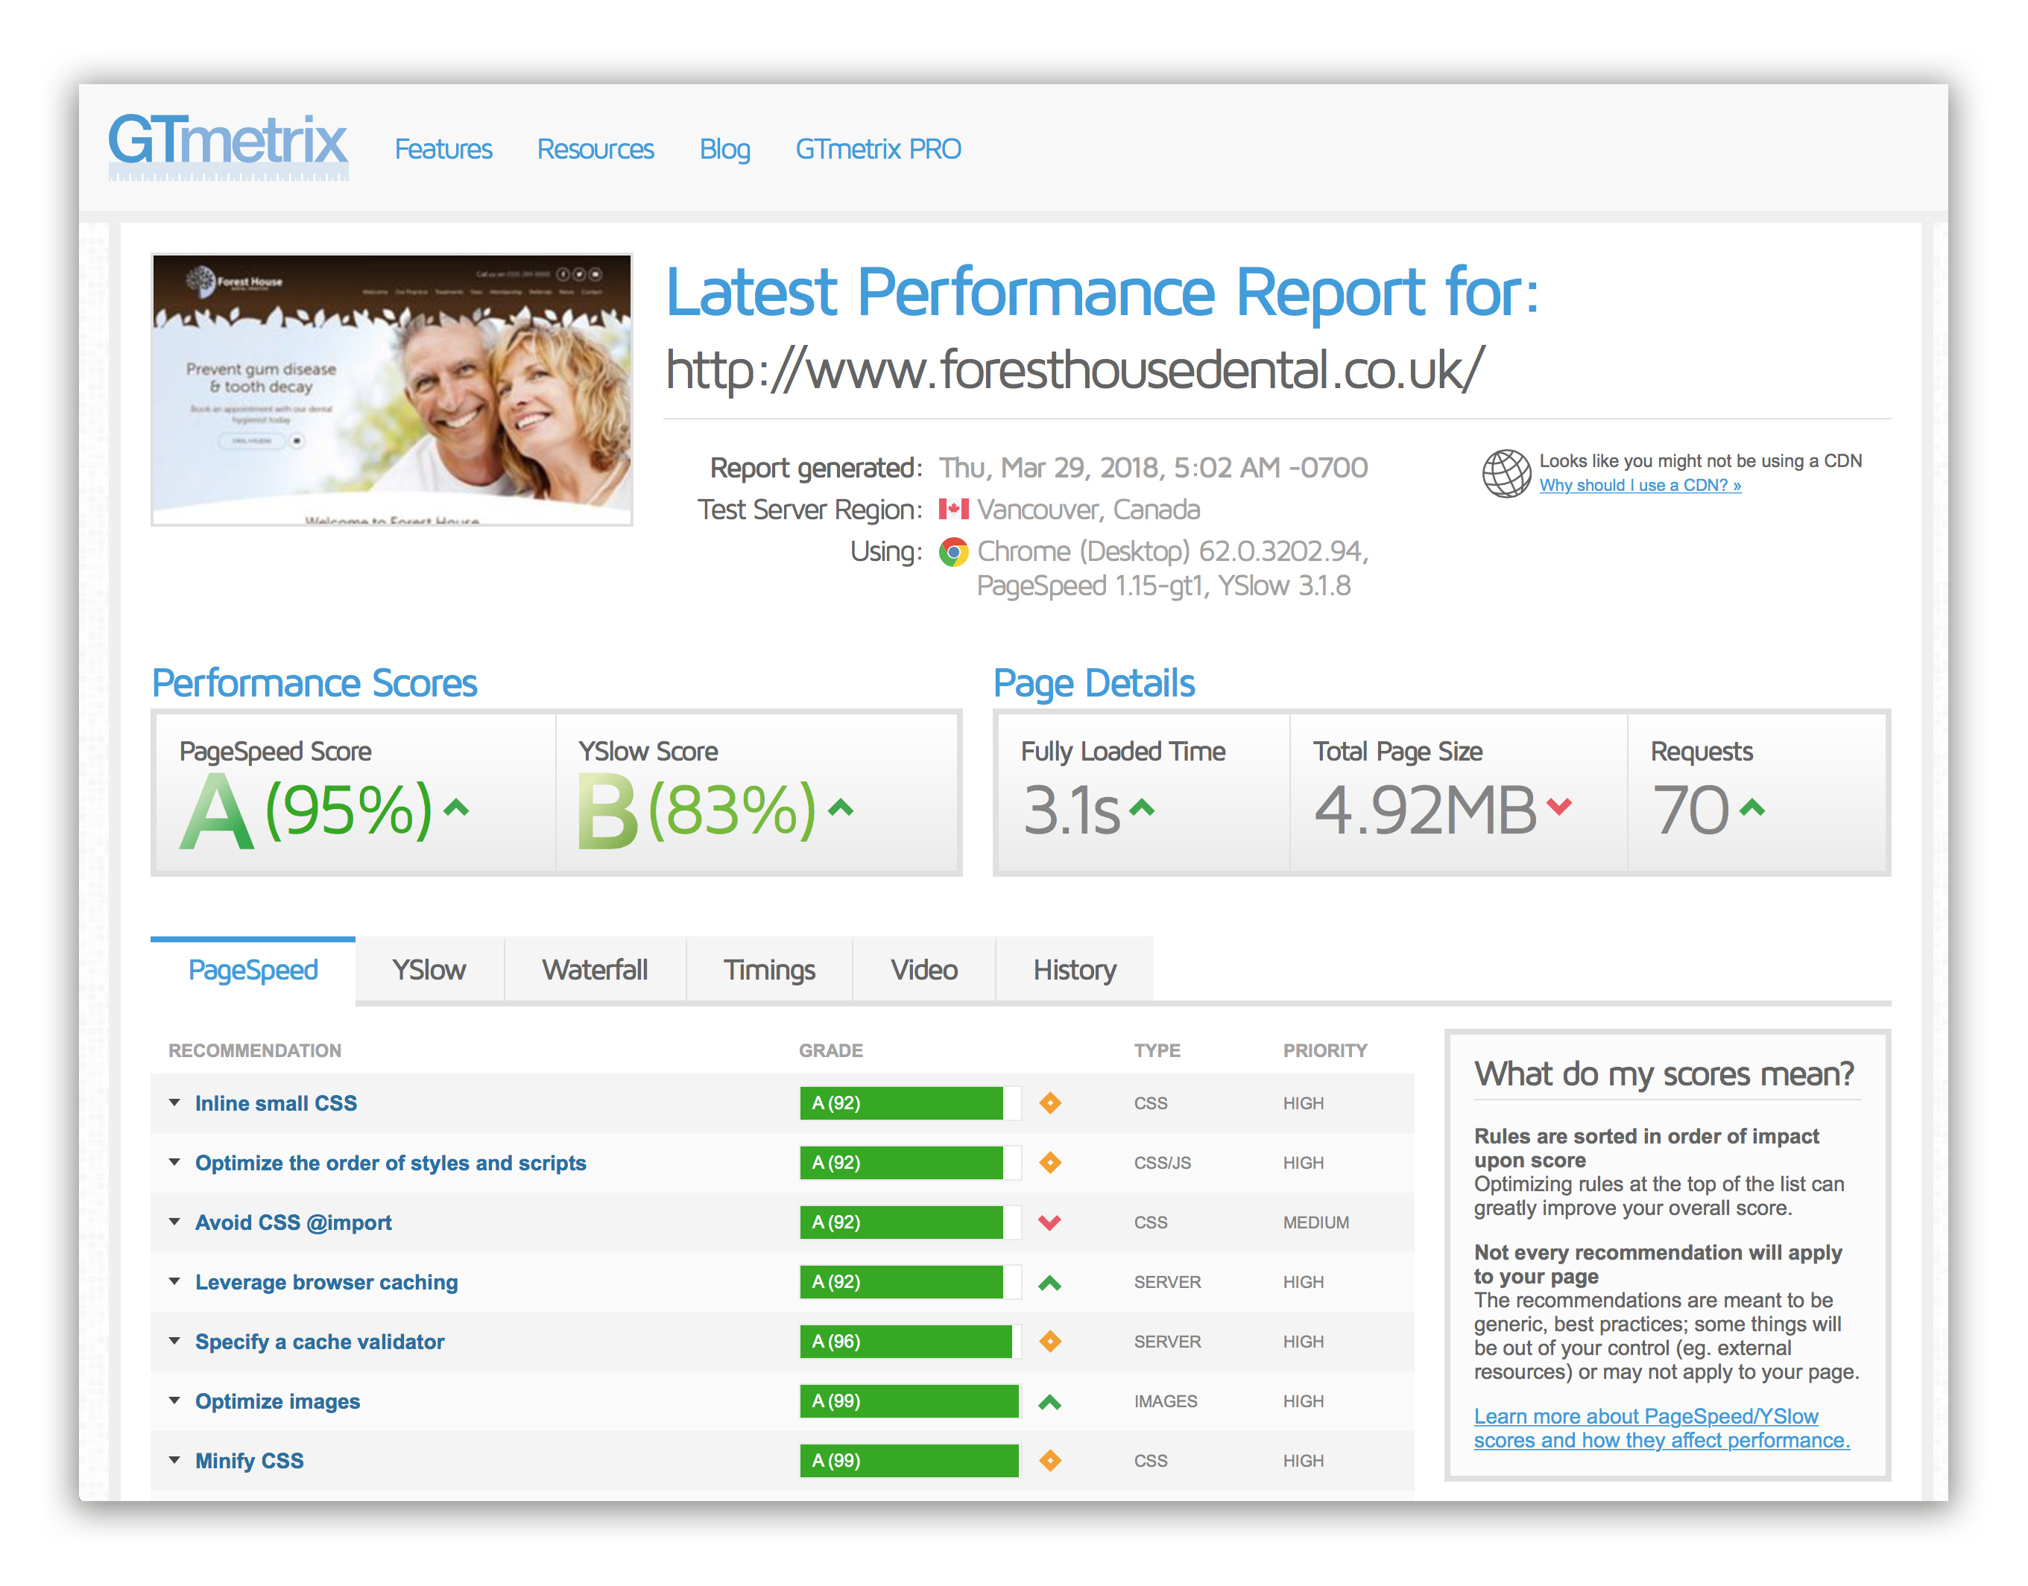Screen dimensions: 2028x1586
Task: Click the orange diamond in Specify a cache validator row
Action: pyautogui.click(x=1049, y=1342)
